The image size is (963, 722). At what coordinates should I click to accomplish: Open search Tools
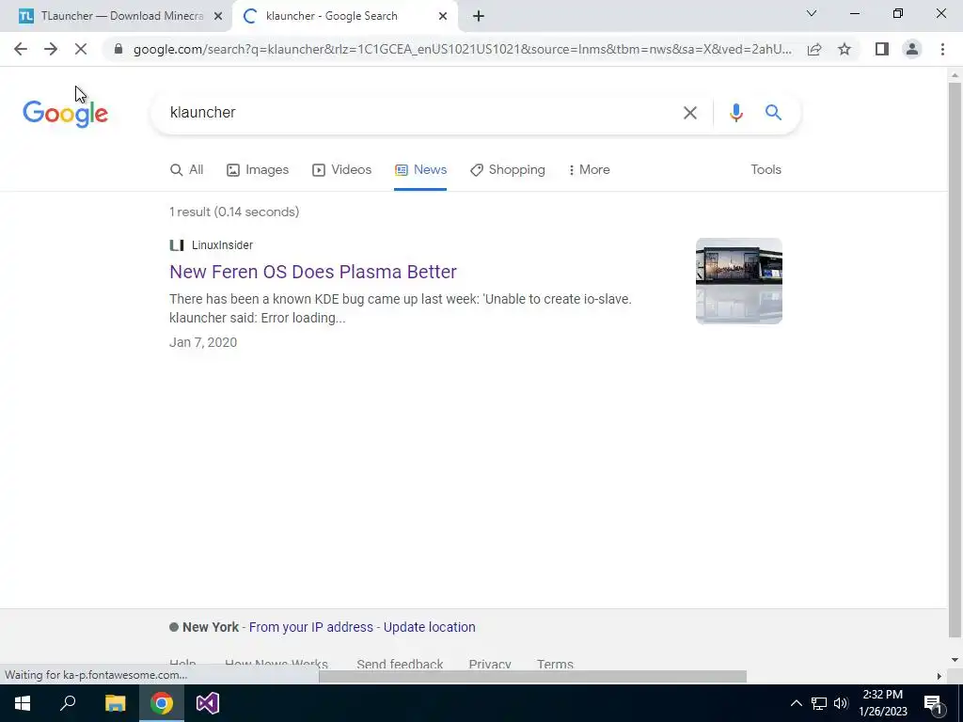[766, 170]
